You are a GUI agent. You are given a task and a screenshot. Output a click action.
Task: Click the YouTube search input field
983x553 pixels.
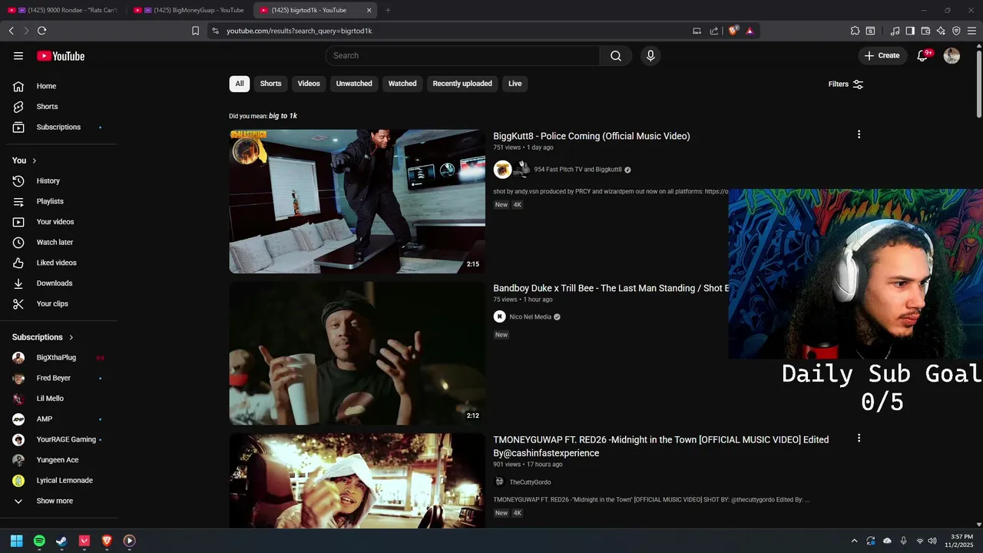(x=462, y=55)
